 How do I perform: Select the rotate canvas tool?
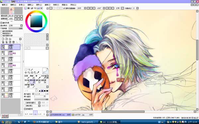(32, 73)
